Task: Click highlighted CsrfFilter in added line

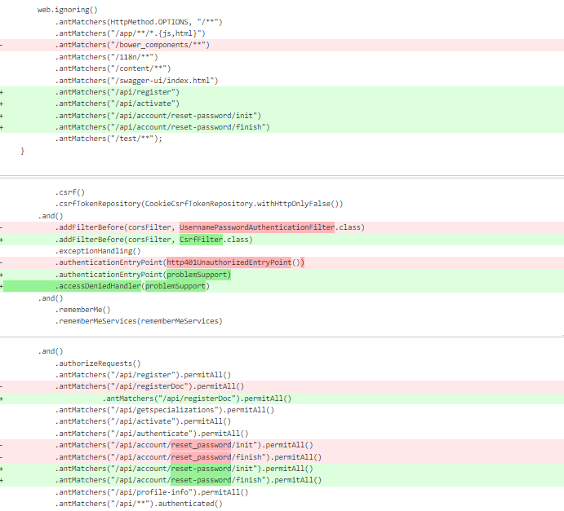Action: pyautogui.click(x=201, y=240)
